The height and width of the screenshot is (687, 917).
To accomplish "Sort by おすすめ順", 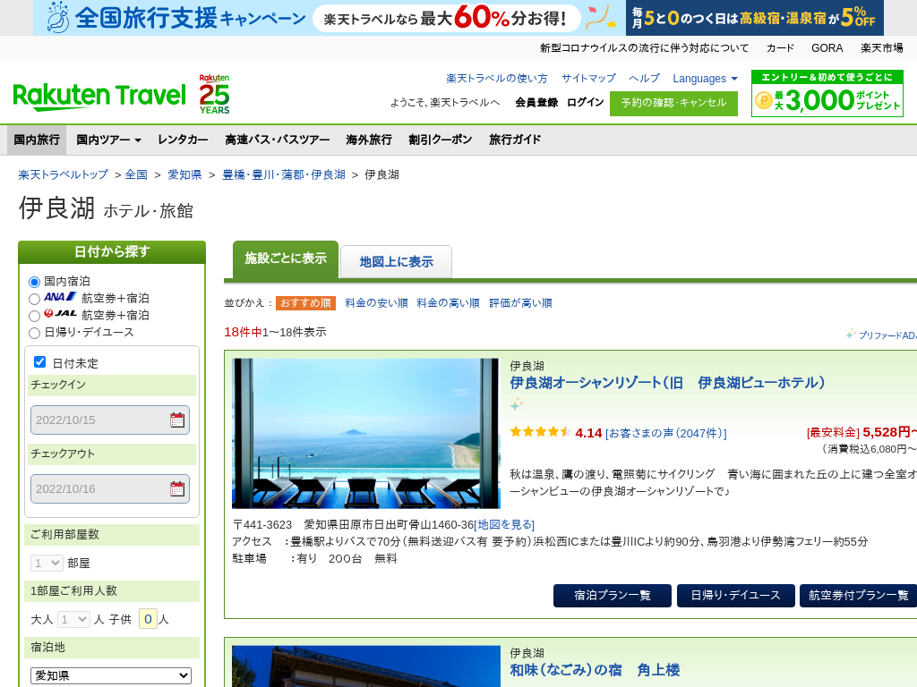I will [306, 302].
